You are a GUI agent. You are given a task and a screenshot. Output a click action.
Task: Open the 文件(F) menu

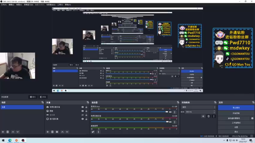(4, 5)
